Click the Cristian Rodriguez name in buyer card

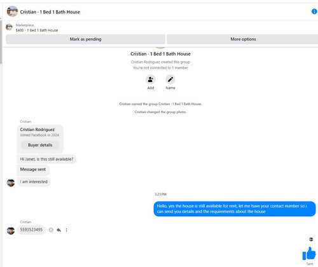pyautogui.click(x=38, y=130)
